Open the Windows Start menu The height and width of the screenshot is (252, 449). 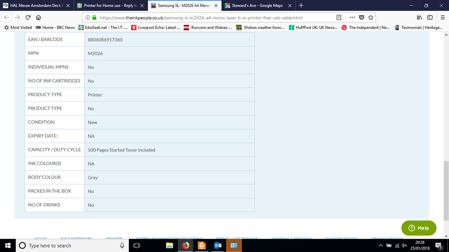tap(8, 245)
